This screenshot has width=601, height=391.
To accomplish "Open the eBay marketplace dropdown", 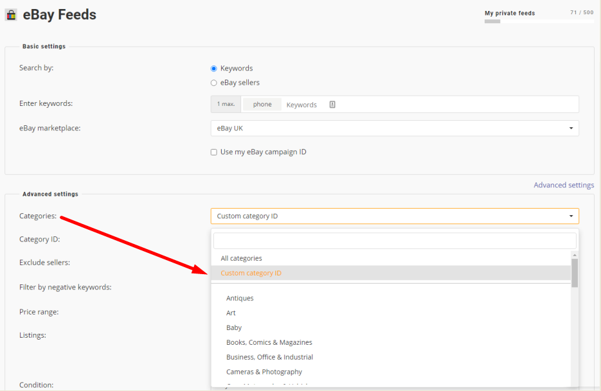I will point(395,128).
